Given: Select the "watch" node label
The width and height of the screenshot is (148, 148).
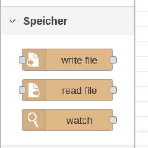Looking at the screenshot, I should pos(79,120).
